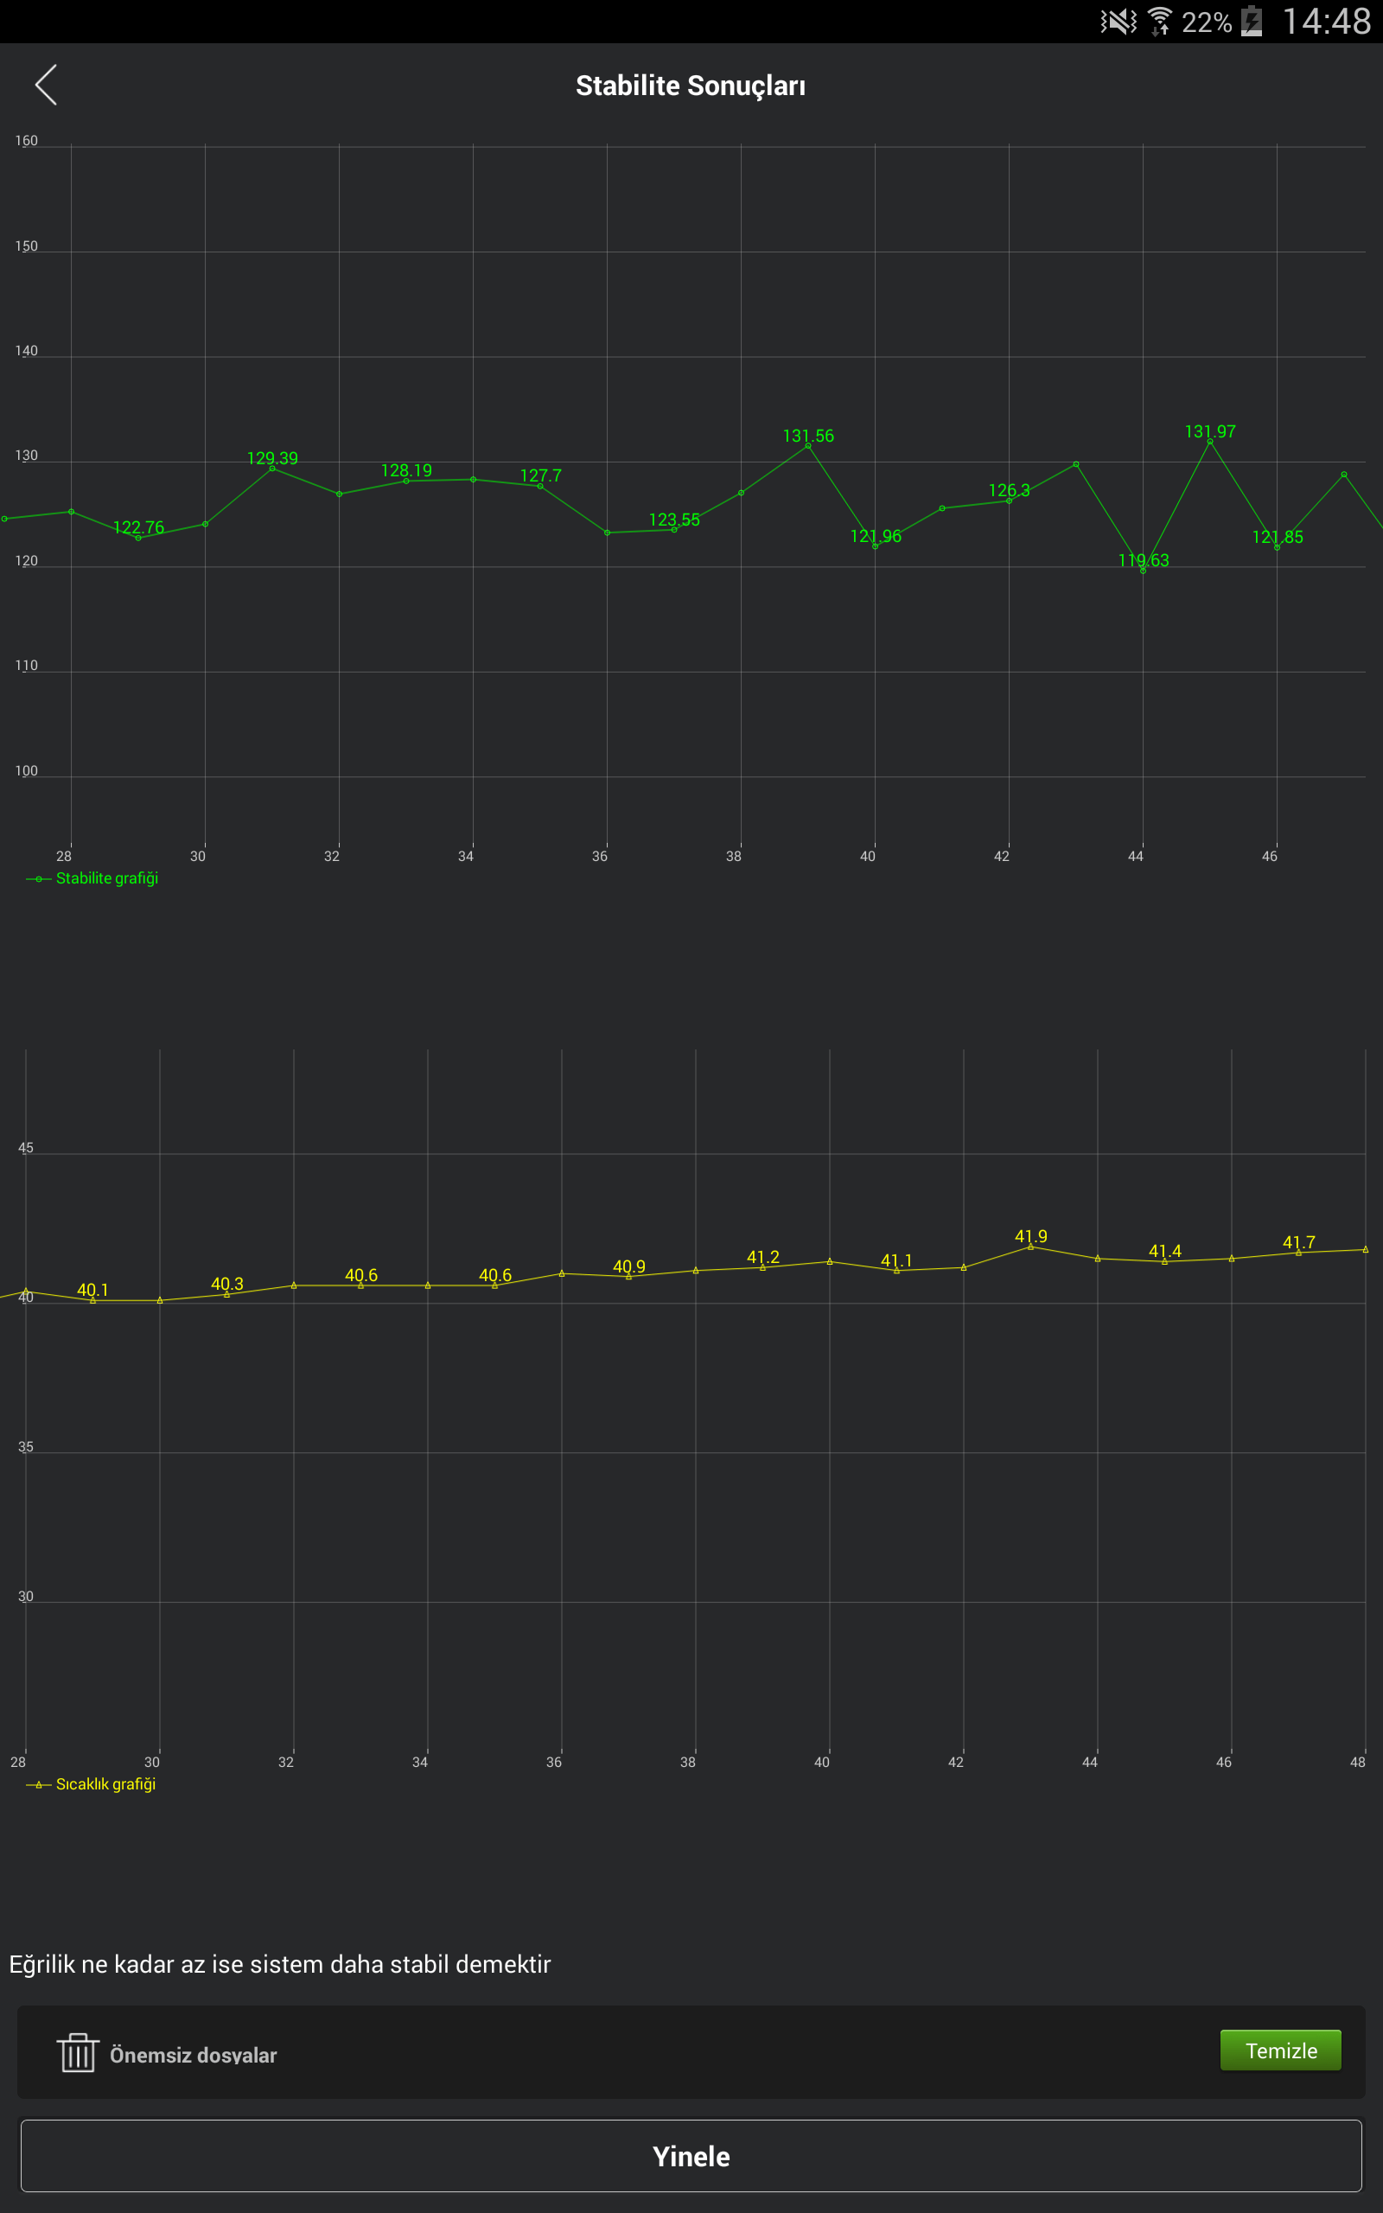Tap the 127.7 stability data point label
This screenshot has height=2213, width=1383.
(x=540, y=475)
